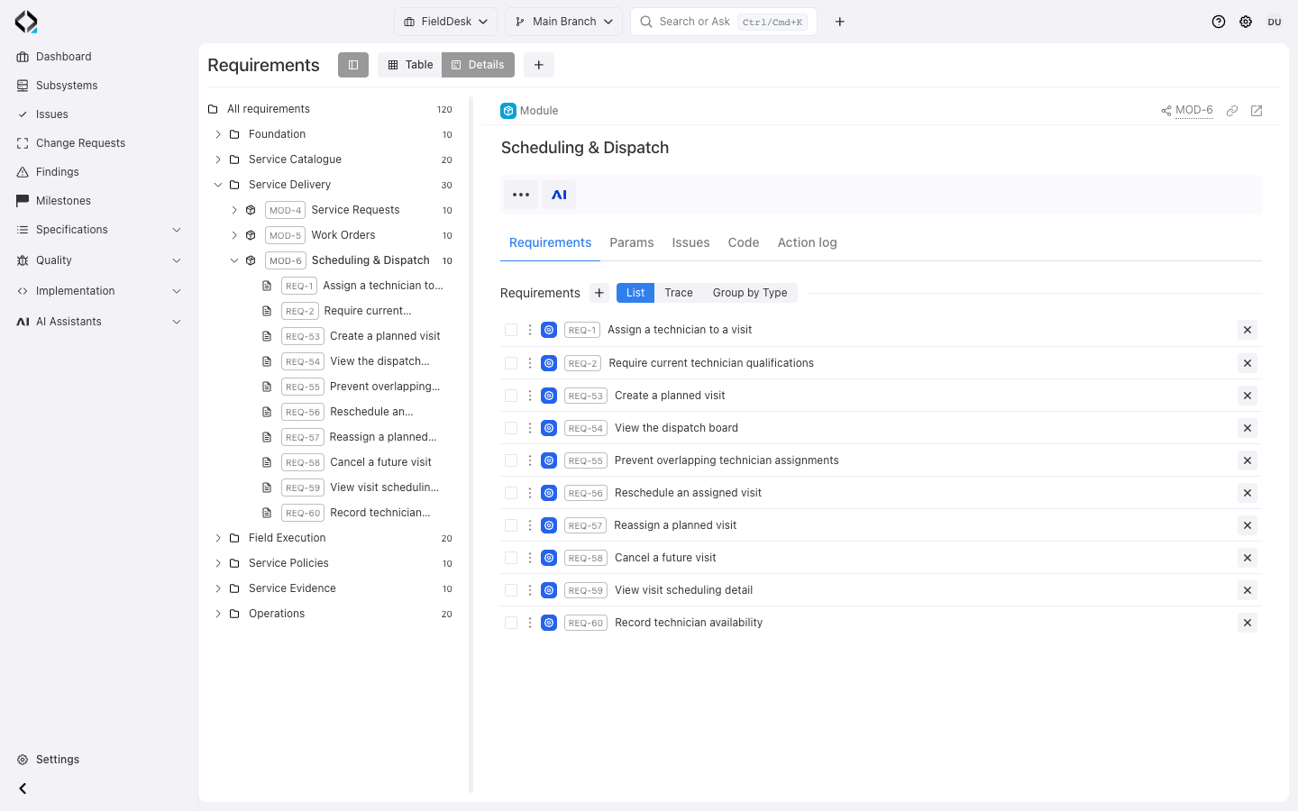Add a new view with plus button
Screen dimensions: 1298x811
(538, 65)
